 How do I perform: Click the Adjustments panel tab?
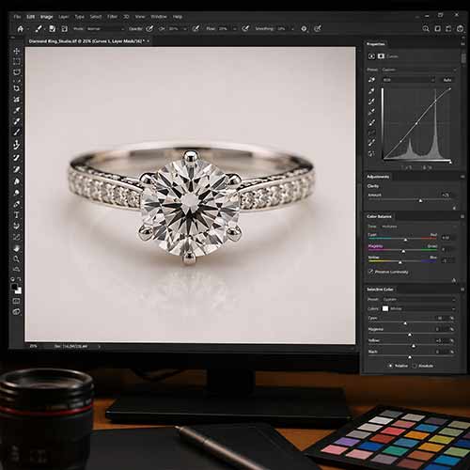(x=378, y=177)
